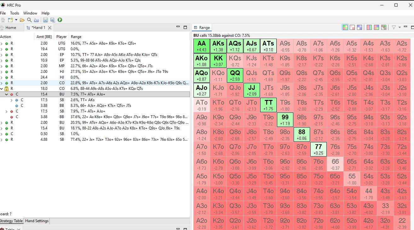Select the BB 37.6% call row

click(95, 117)
